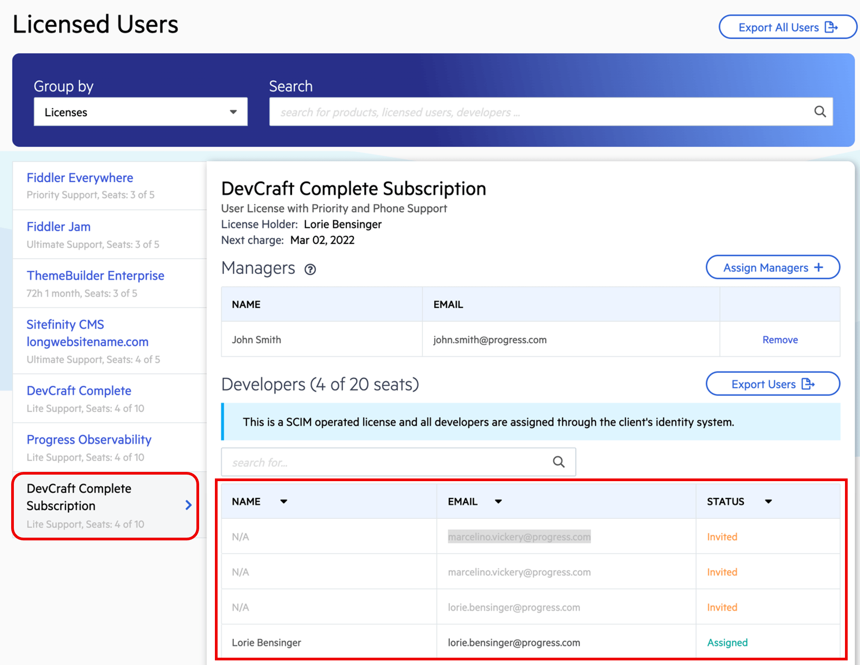Screen dimensions: 860x665
Task: Click the Developers (4 of 20 seats) heading
Action: coord(320,384)
